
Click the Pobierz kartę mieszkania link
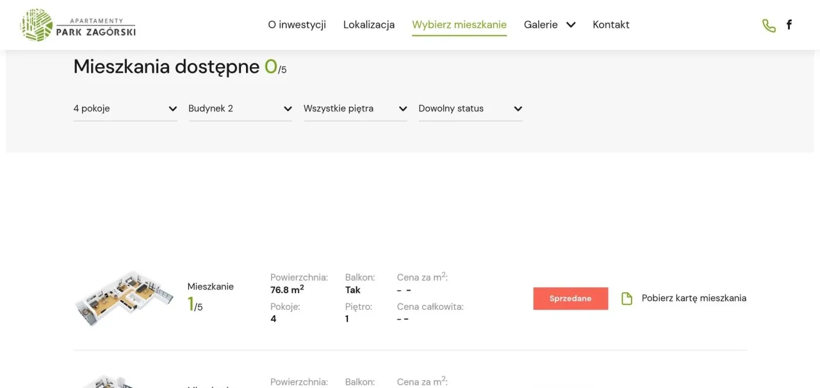point(694,298)
